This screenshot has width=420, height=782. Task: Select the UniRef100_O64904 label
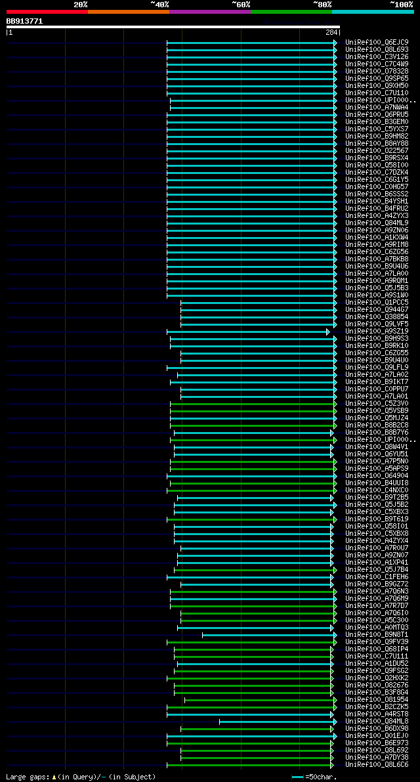click(377, 476)
